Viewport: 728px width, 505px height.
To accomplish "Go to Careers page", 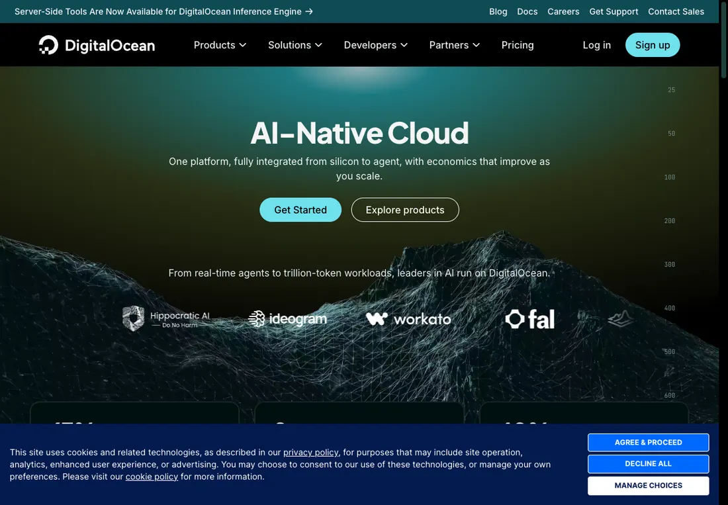I will (x=563, y=12).
